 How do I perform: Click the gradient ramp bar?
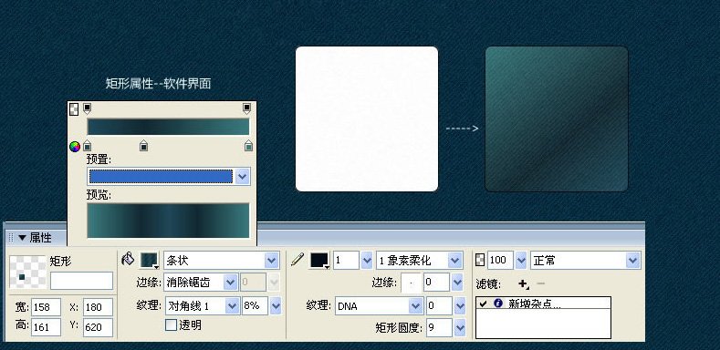click(168, 127)
